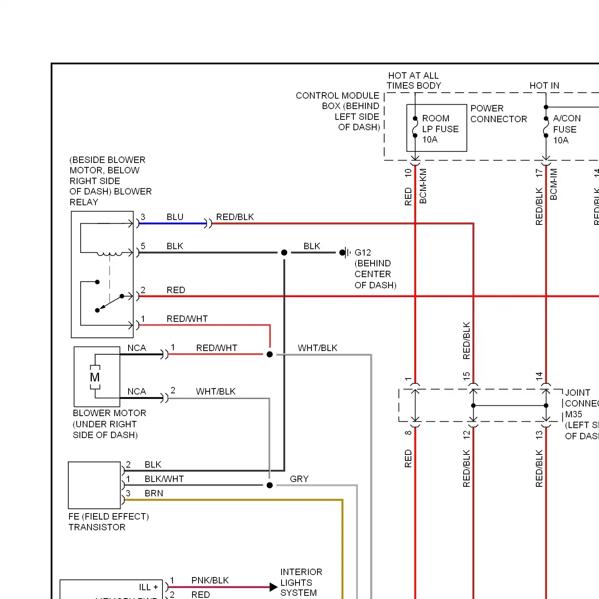This screenshot has width=599, height=599.
Task: Click the 'BCM-IM' connector label
Action: (553, 184)
